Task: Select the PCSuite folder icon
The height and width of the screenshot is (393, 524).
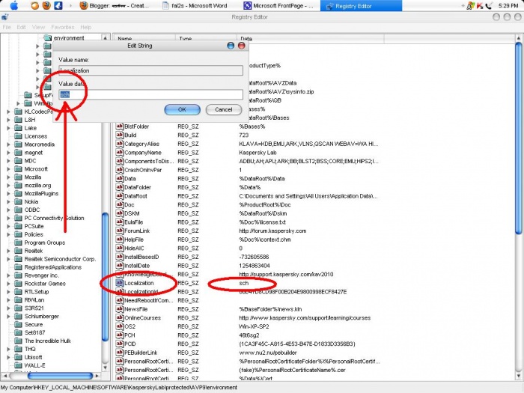Action: point(19,226)
